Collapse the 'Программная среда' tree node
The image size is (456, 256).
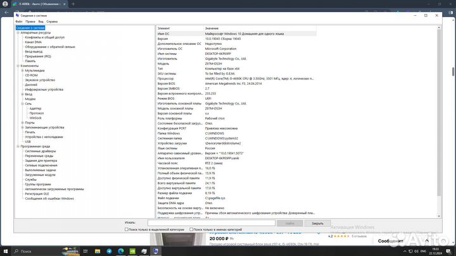pyautogui.click(x=18, y=147)
